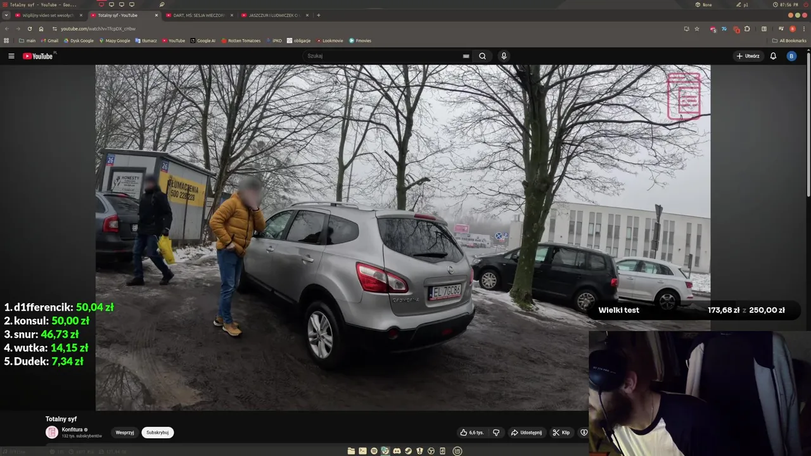This screenshot has height=456, width=811.
Task: Open the media controls icon
Action: 781,28
